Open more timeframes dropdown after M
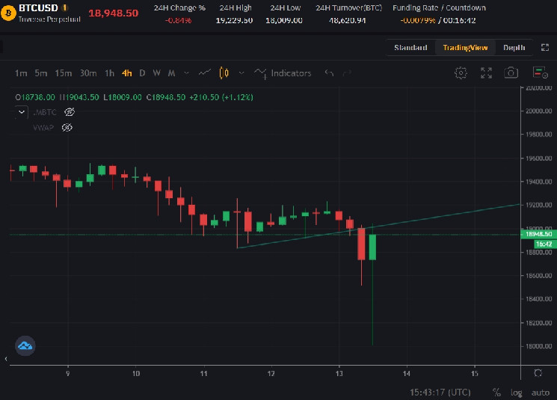The height and width of the screenshot is (400, 557). click(186, 73)
